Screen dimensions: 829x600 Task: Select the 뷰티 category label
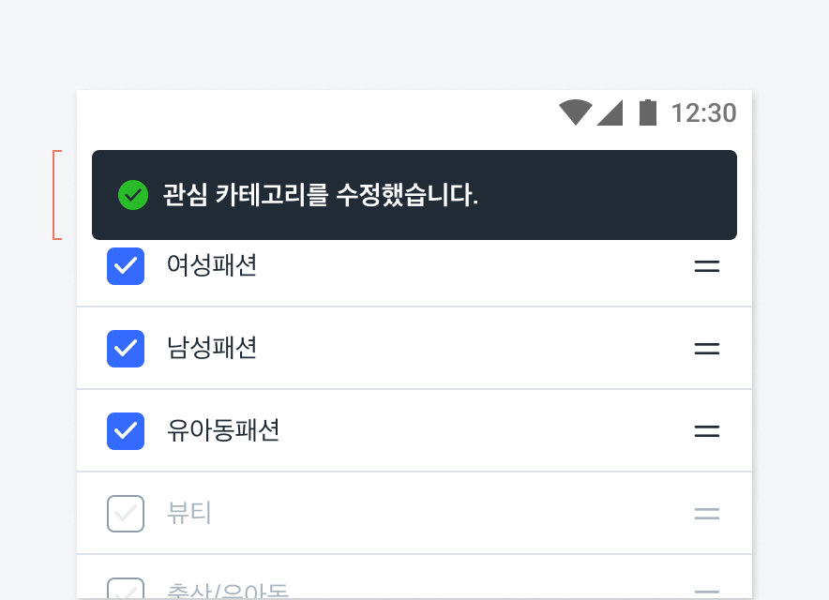pos(189,514)
